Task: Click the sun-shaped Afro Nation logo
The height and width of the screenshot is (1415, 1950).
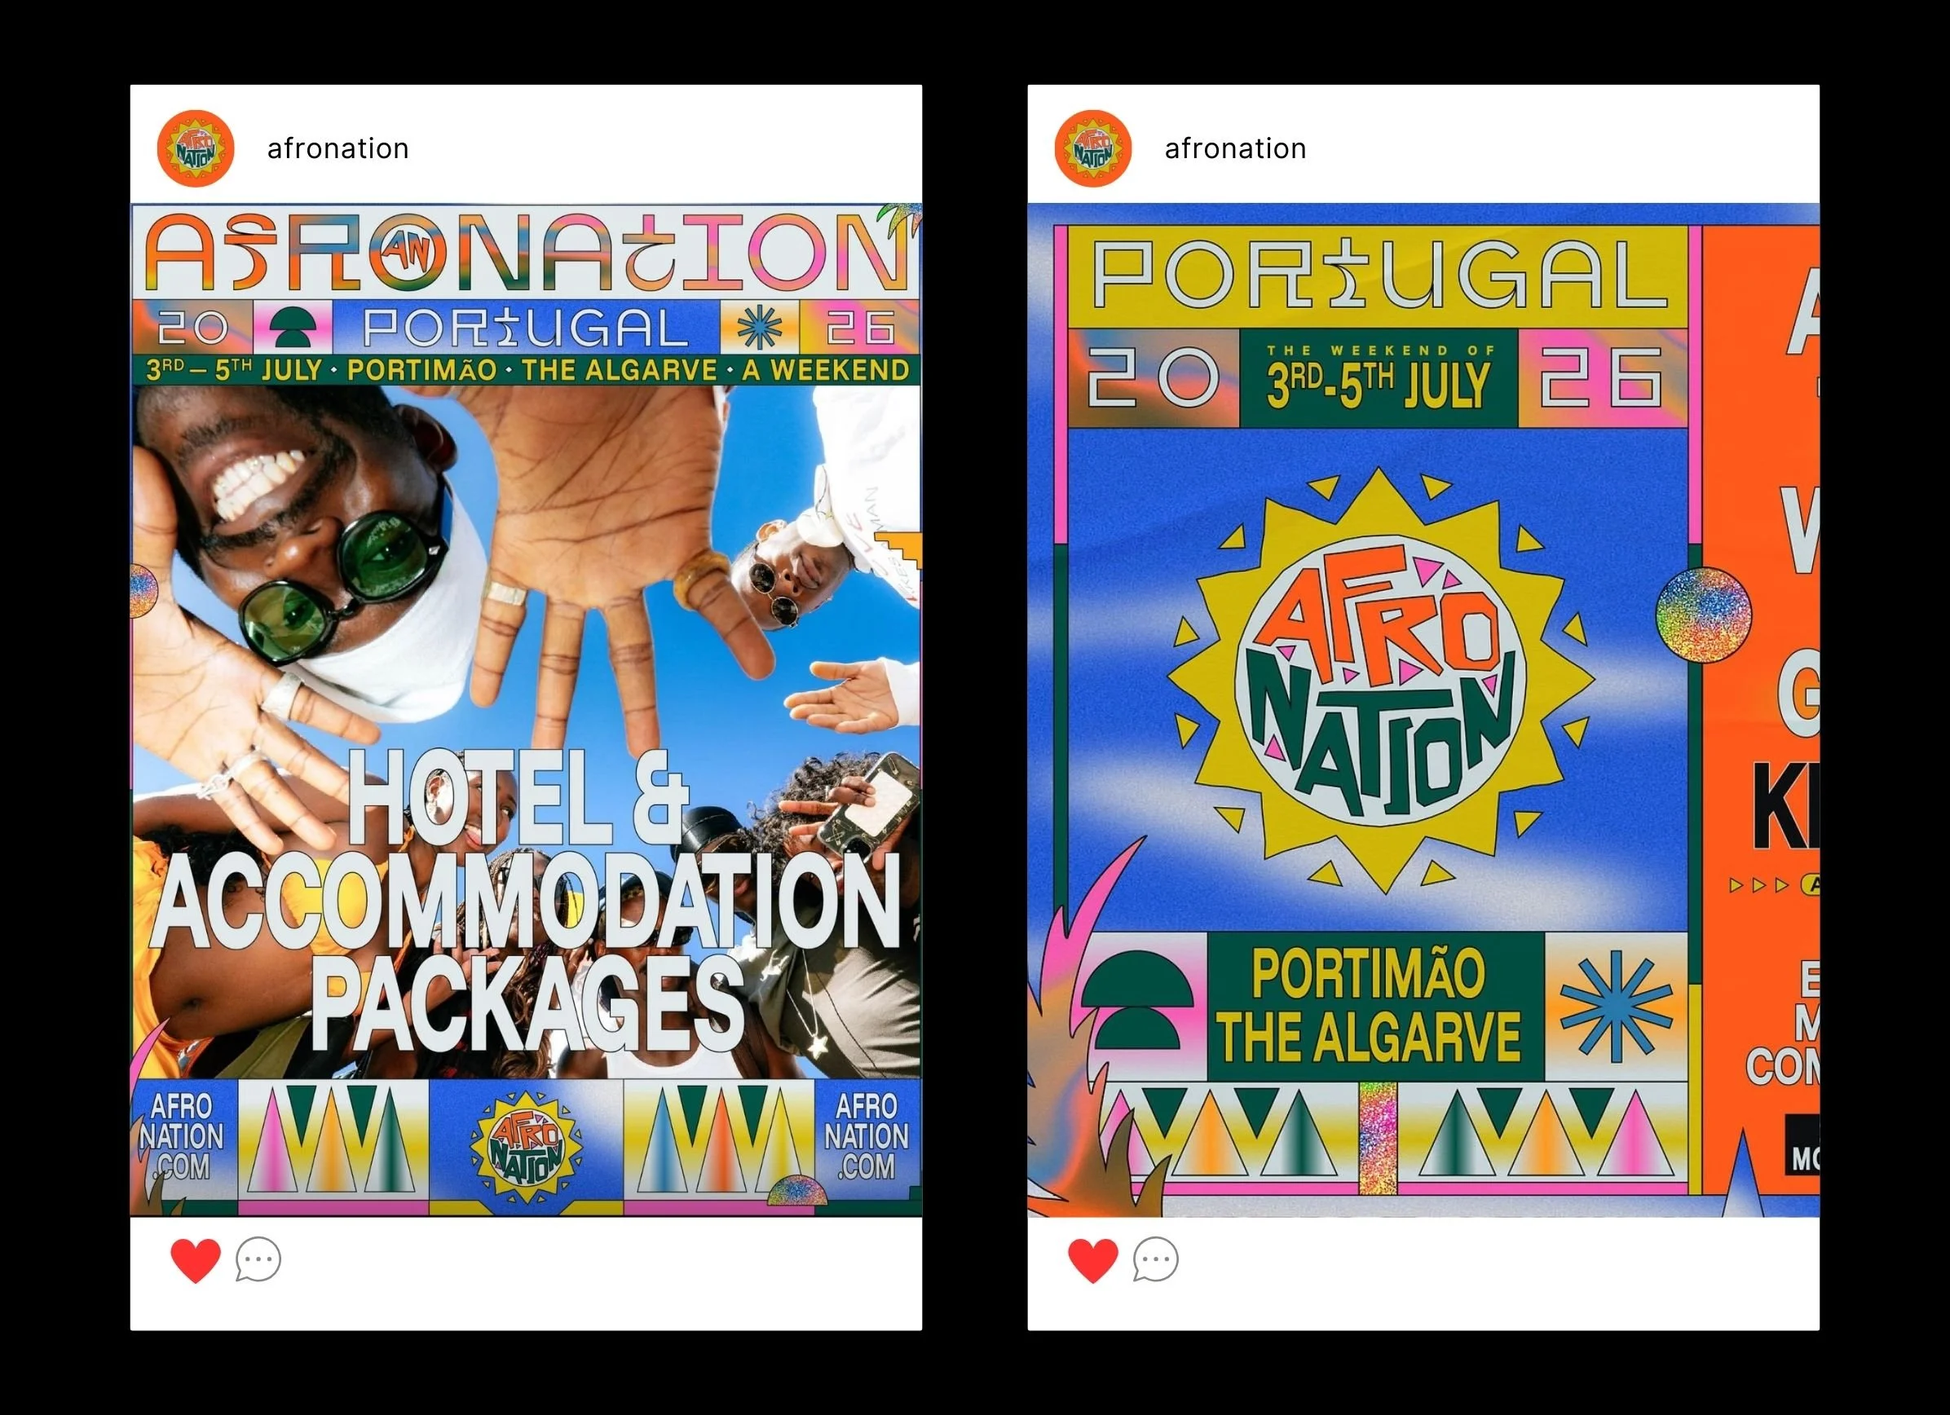Action: 1382,681
